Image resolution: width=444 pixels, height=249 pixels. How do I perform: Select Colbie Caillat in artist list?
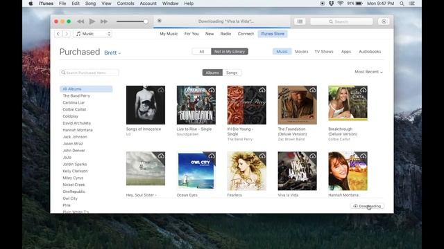point(74,109)
